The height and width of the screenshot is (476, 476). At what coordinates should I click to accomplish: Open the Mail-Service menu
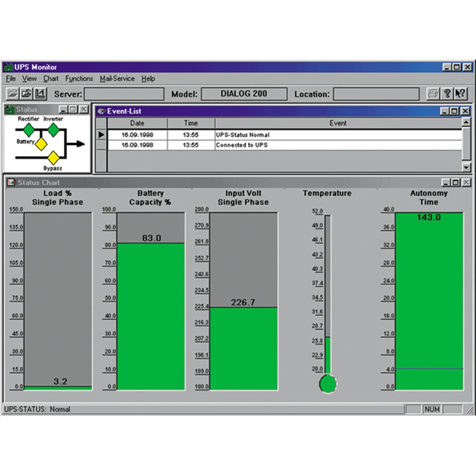117,79
